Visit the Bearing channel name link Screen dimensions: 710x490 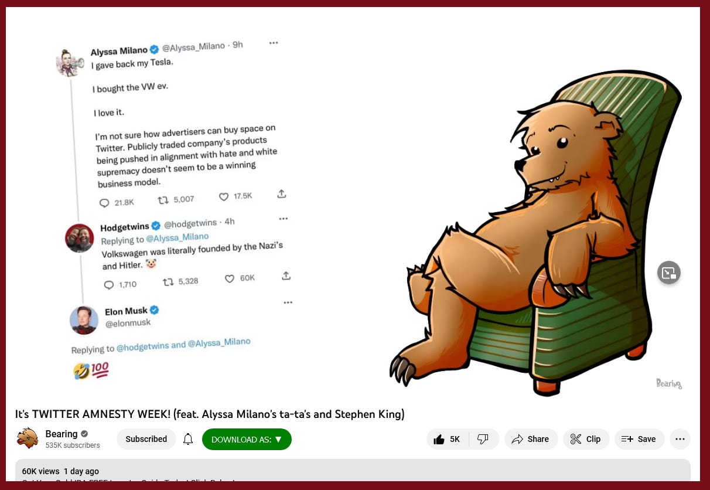[x=62, y=434]
